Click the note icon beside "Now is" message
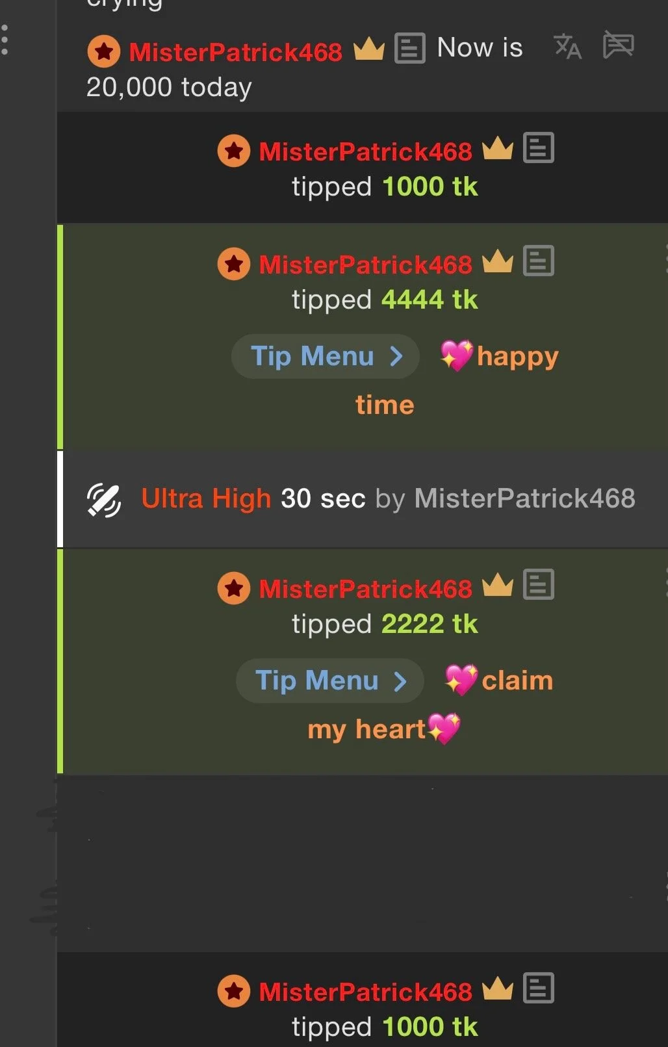 pyautogui.click(x=410, y=49)
